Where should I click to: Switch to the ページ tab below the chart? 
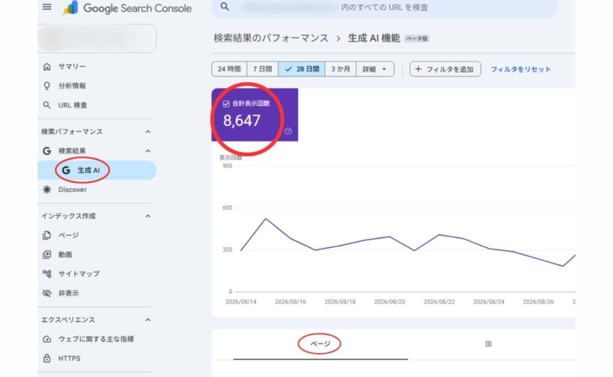320,343
